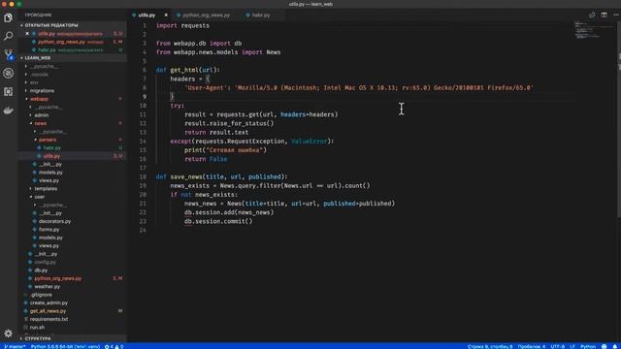
Task: Open get_all_news.py in the file tree
Action: [x=48, y=311]
